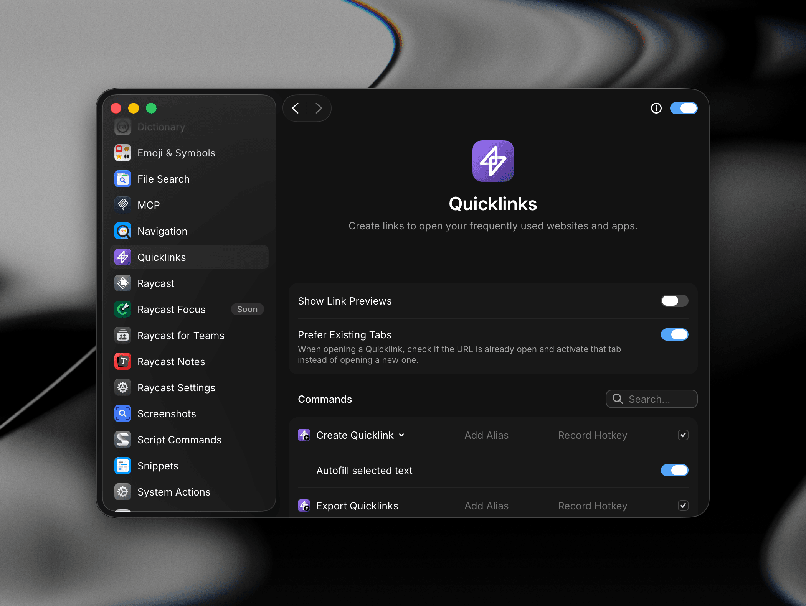Enable Show Link Previews switch
This screenshot has width=806, height=606.
coord(674,301)
